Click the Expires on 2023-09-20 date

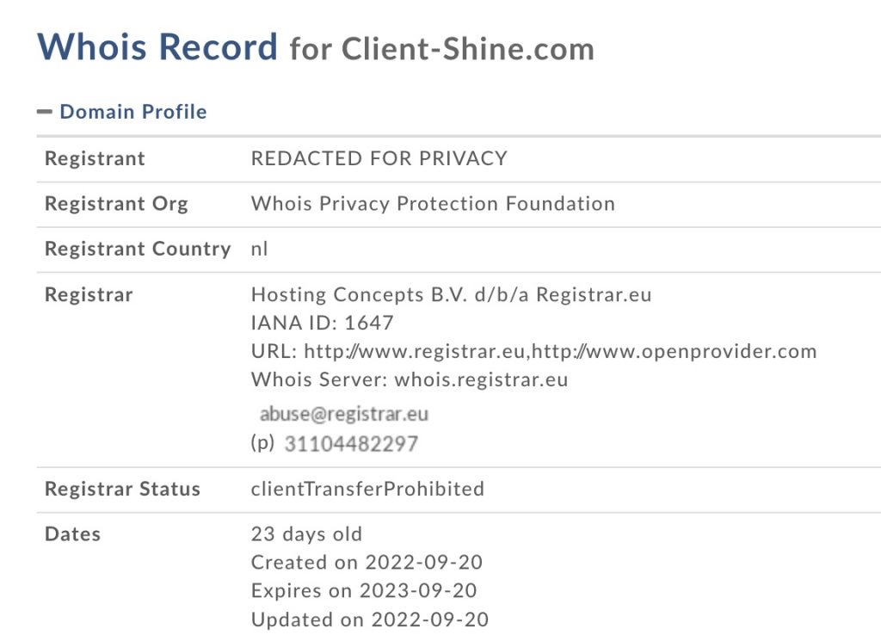364,591
